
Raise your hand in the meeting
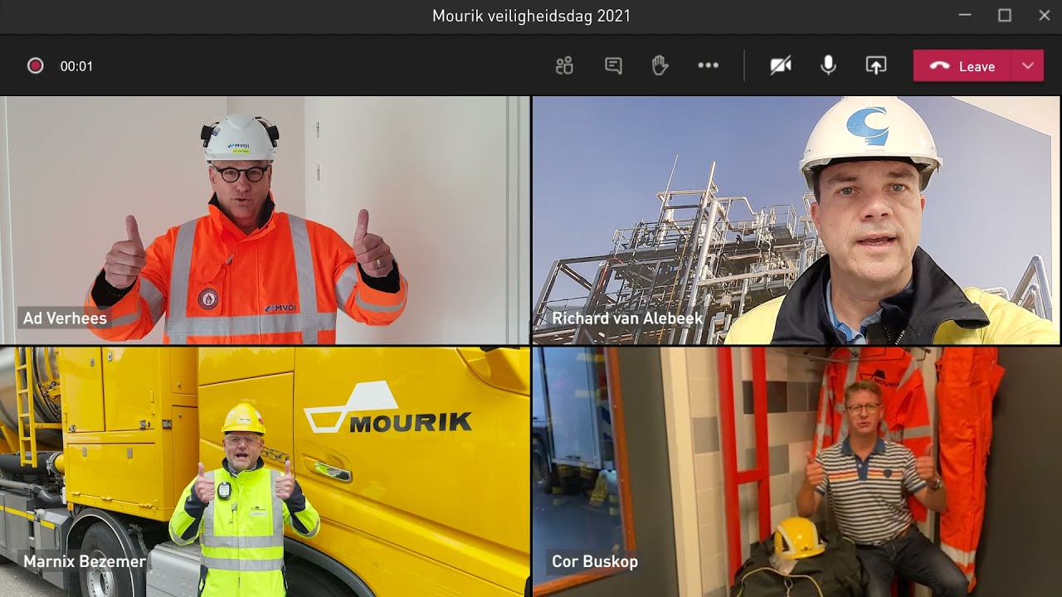pyautogui.click(x=660, y=66)
